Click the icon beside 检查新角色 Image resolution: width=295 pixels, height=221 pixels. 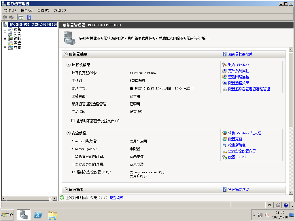coord(224,145)
